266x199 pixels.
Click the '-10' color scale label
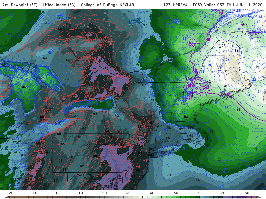33,193
